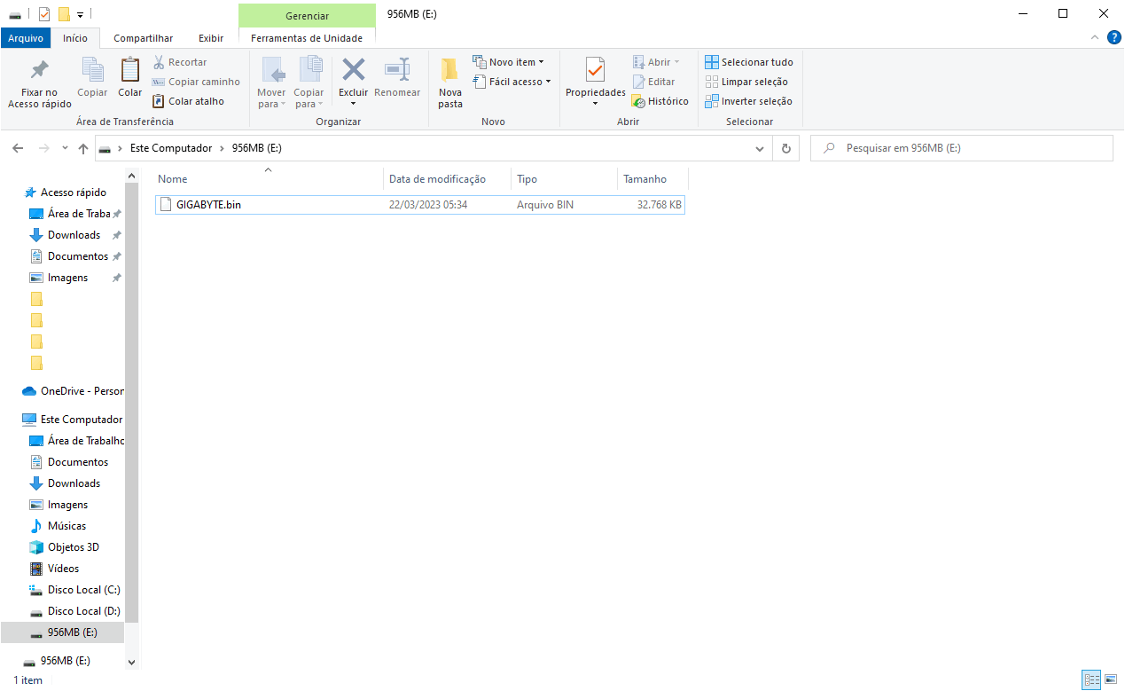This screenshot has height=691, width=1125.
Task: Click the up-arrow parent folder icon
Action: pos(83,149)
